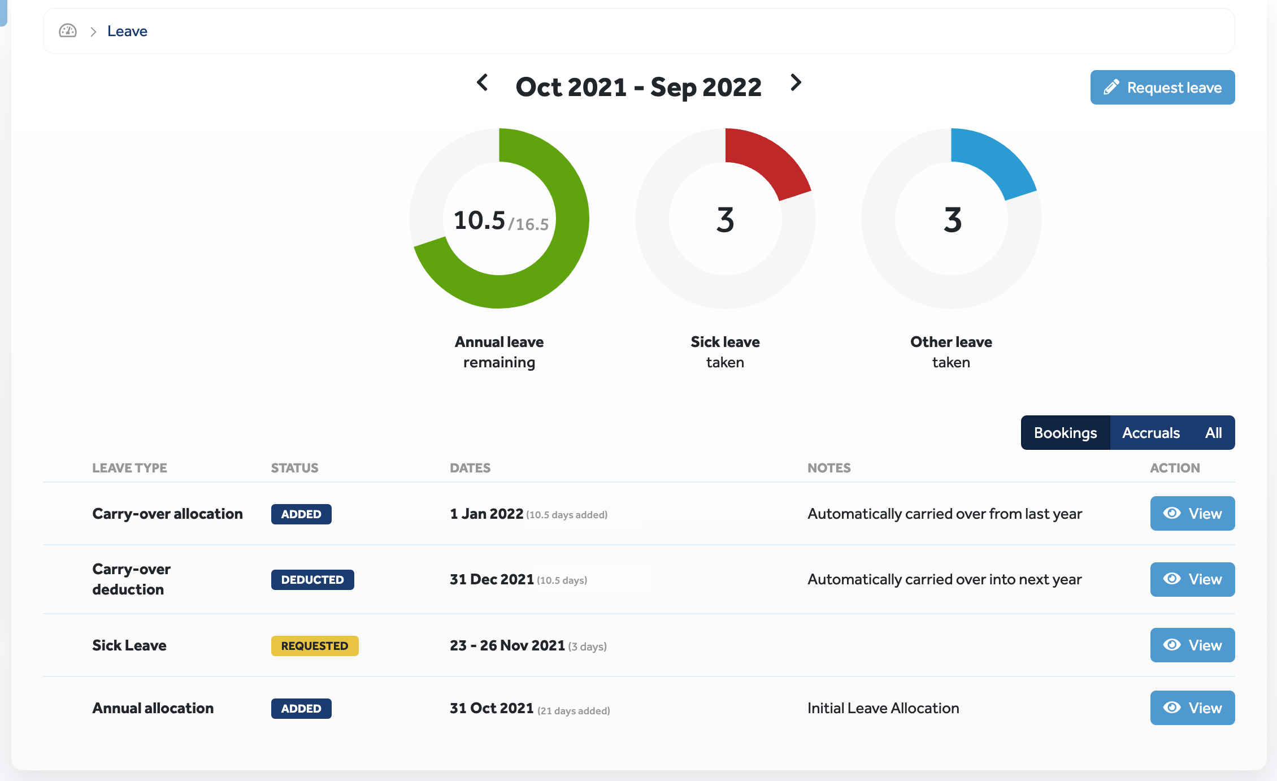Click eye icon in Carry-over deduction row
Image resolution: width=1277 pixels, height=781 pixels.
pyautogui.click(x=1172, y=579)
